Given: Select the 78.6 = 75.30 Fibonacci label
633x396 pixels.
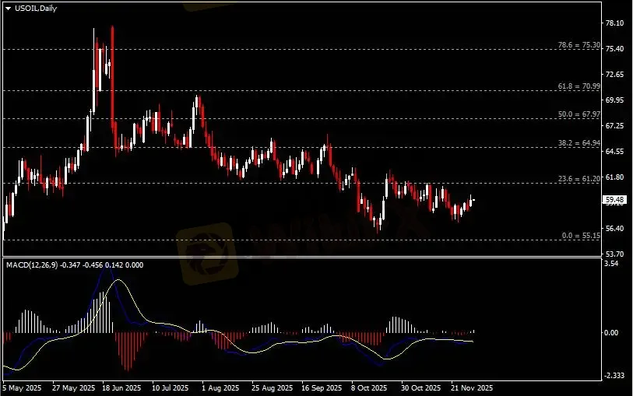Looking at the screenshot, I should click(579, 45).
